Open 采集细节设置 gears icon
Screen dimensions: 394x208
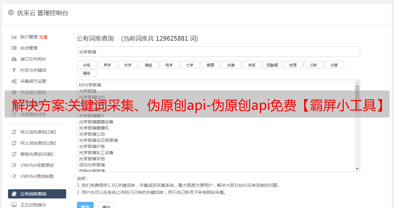point(14,81)
